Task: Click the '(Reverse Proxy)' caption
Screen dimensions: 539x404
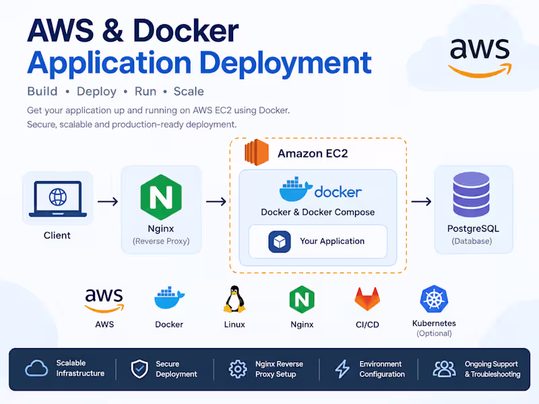Action: 161,241
